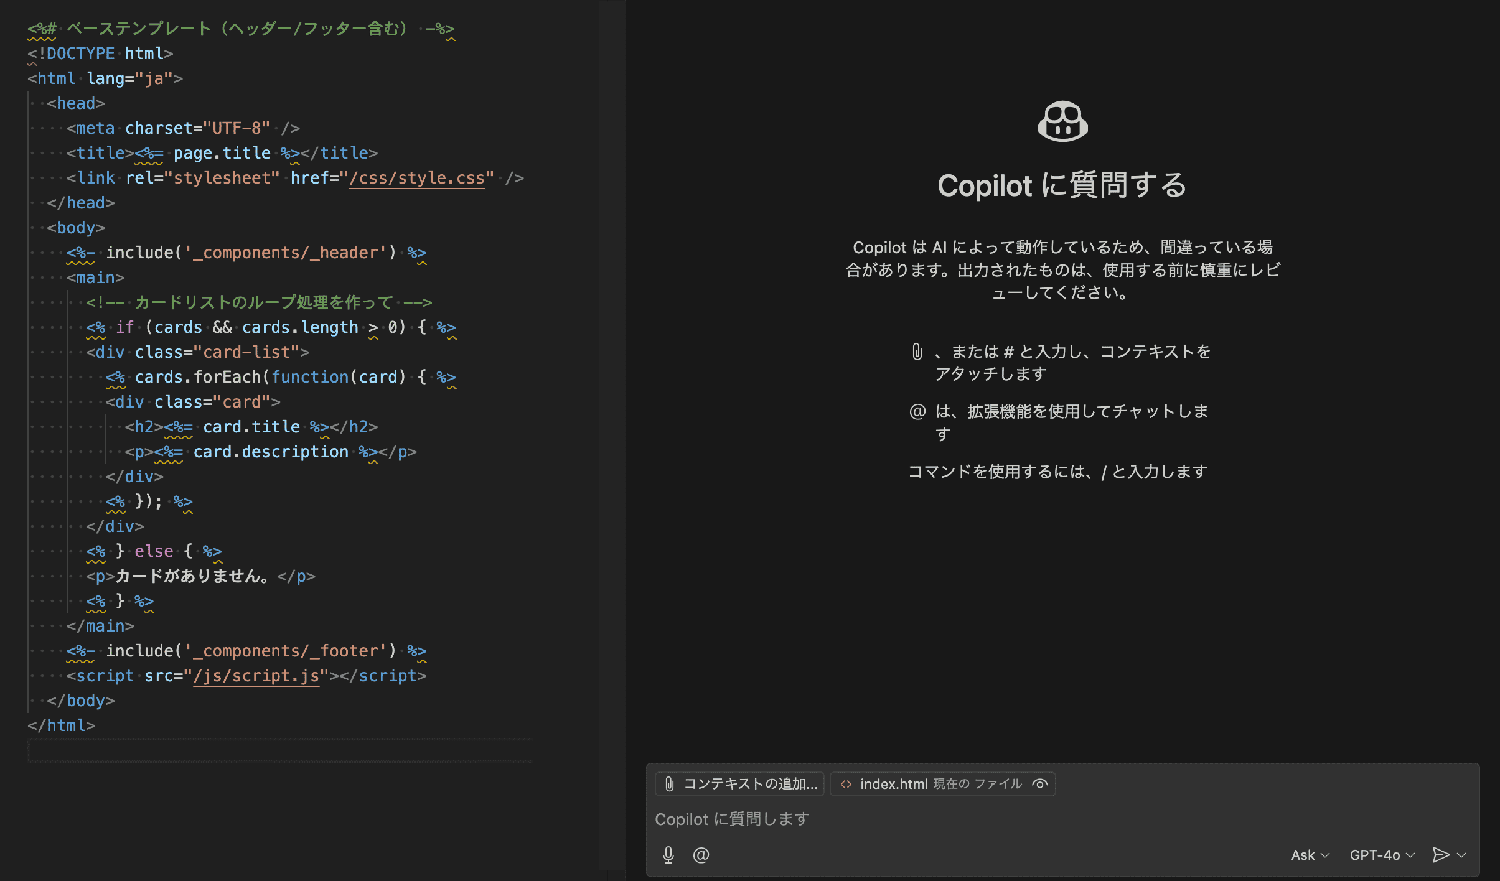Click the Copilot robot icon
The height and width of the screenshot is (881, 1500).
1062,121
